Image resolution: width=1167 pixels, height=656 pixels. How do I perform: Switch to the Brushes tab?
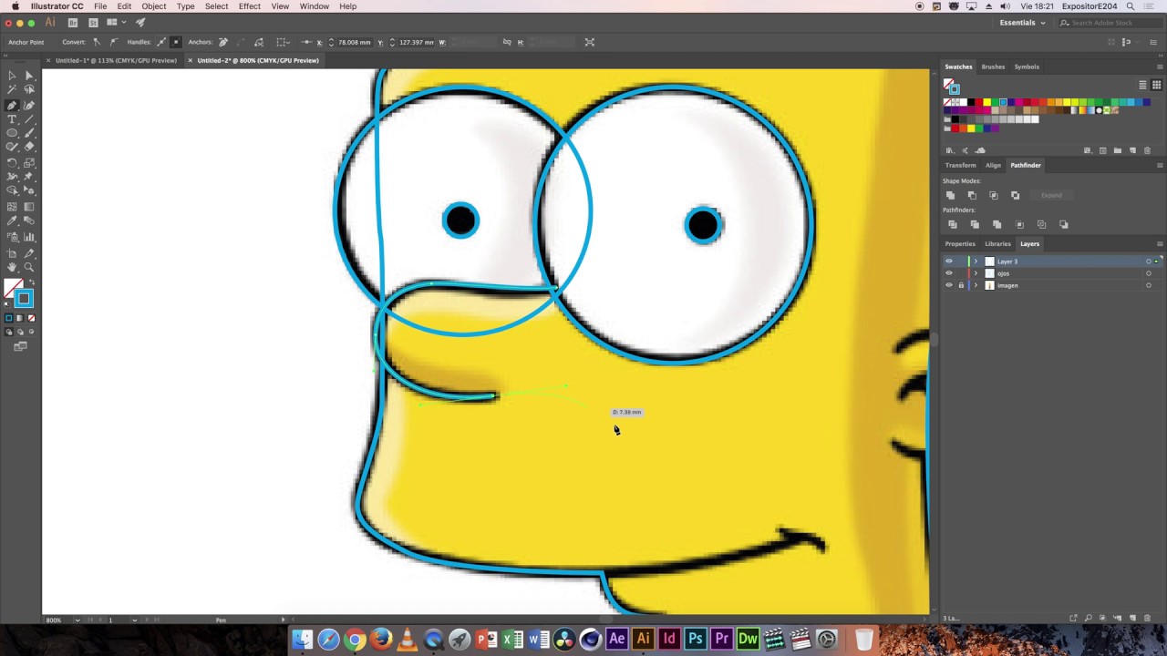tap(993, 67)
